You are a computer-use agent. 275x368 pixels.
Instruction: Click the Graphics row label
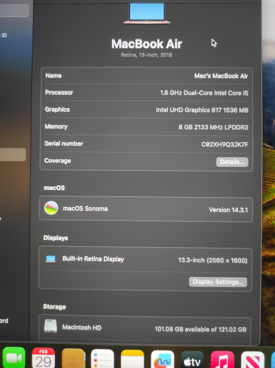click(x=57, y=109)
